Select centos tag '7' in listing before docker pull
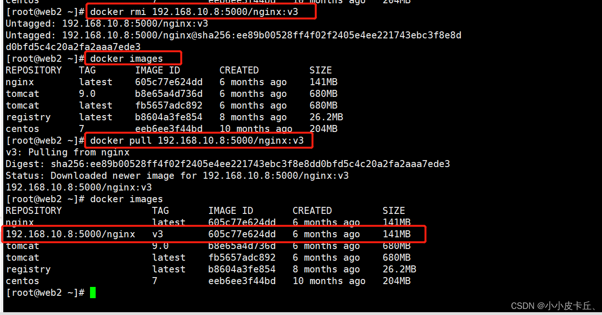This screenshot has height=315, width=602. [82, 129]
